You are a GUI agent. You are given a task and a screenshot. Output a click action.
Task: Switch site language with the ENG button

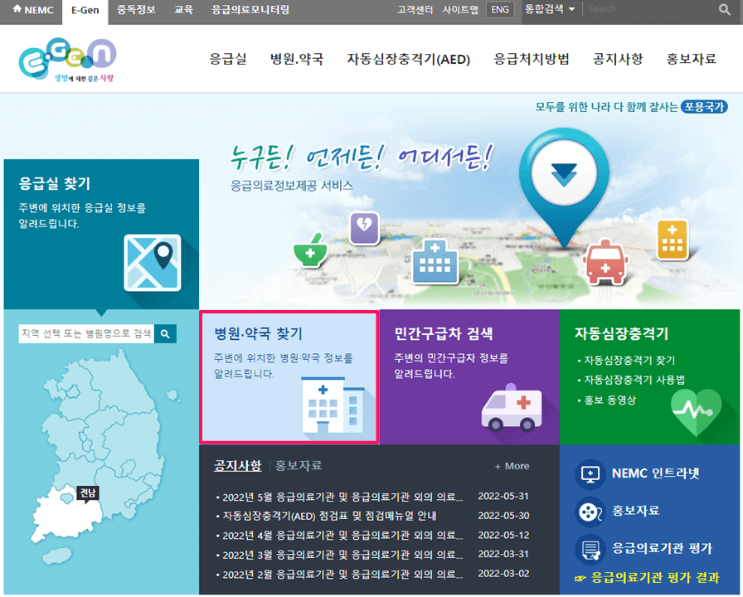(x=499, y=11)
